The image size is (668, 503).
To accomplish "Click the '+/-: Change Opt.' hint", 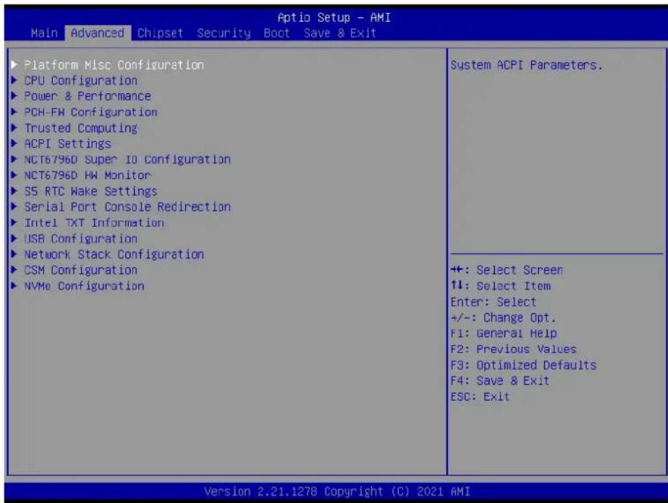I will pos(503,318).
